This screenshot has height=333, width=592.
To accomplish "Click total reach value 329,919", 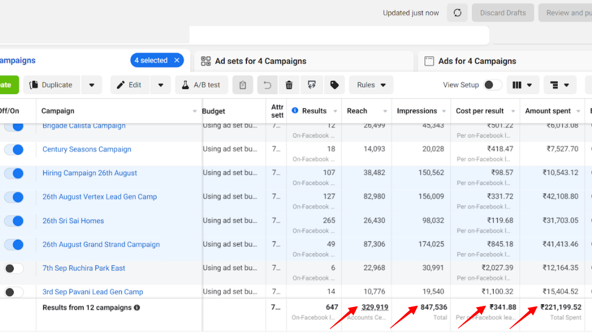I will point(375,308).
